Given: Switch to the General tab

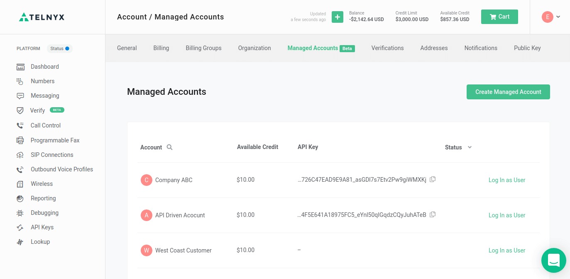Looking at the screenshot, I should [127, 48].
